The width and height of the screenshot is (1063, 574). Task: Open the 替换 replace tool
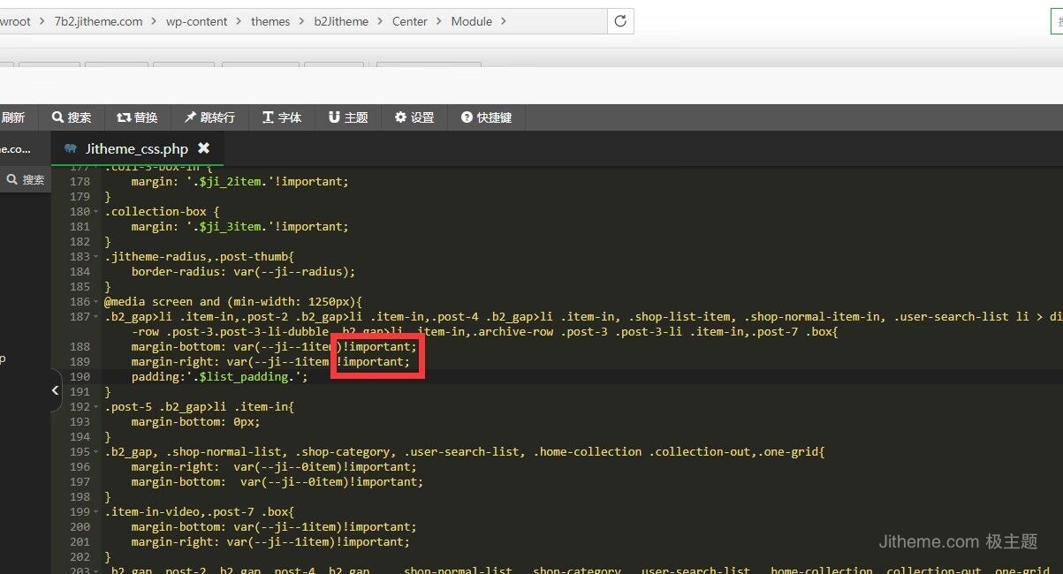[137, 117]
